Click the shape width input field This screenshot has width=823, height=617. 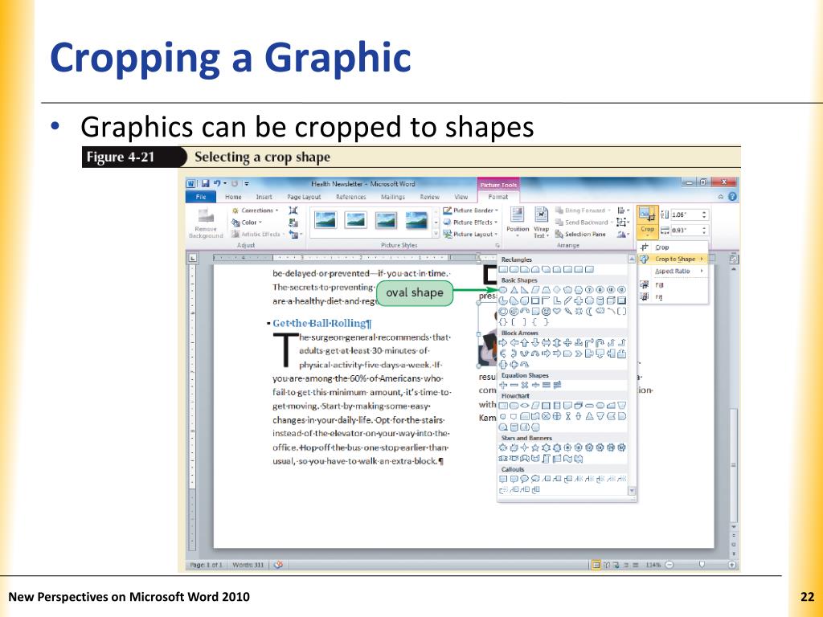point(690,231)
